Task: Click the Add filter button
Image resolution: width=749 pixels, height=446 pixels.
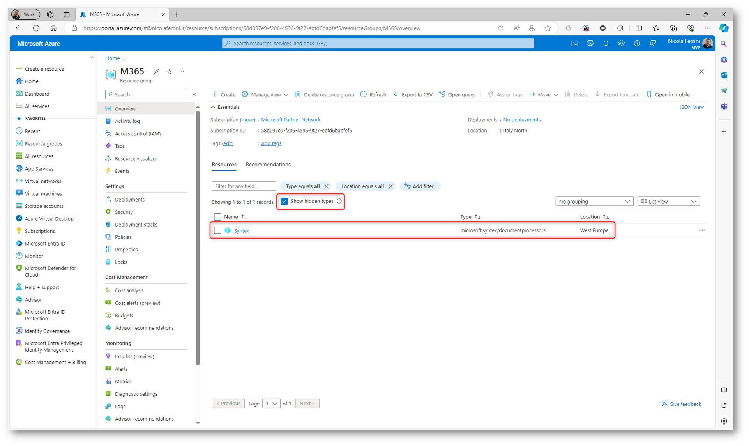Action: click(419, 186)
